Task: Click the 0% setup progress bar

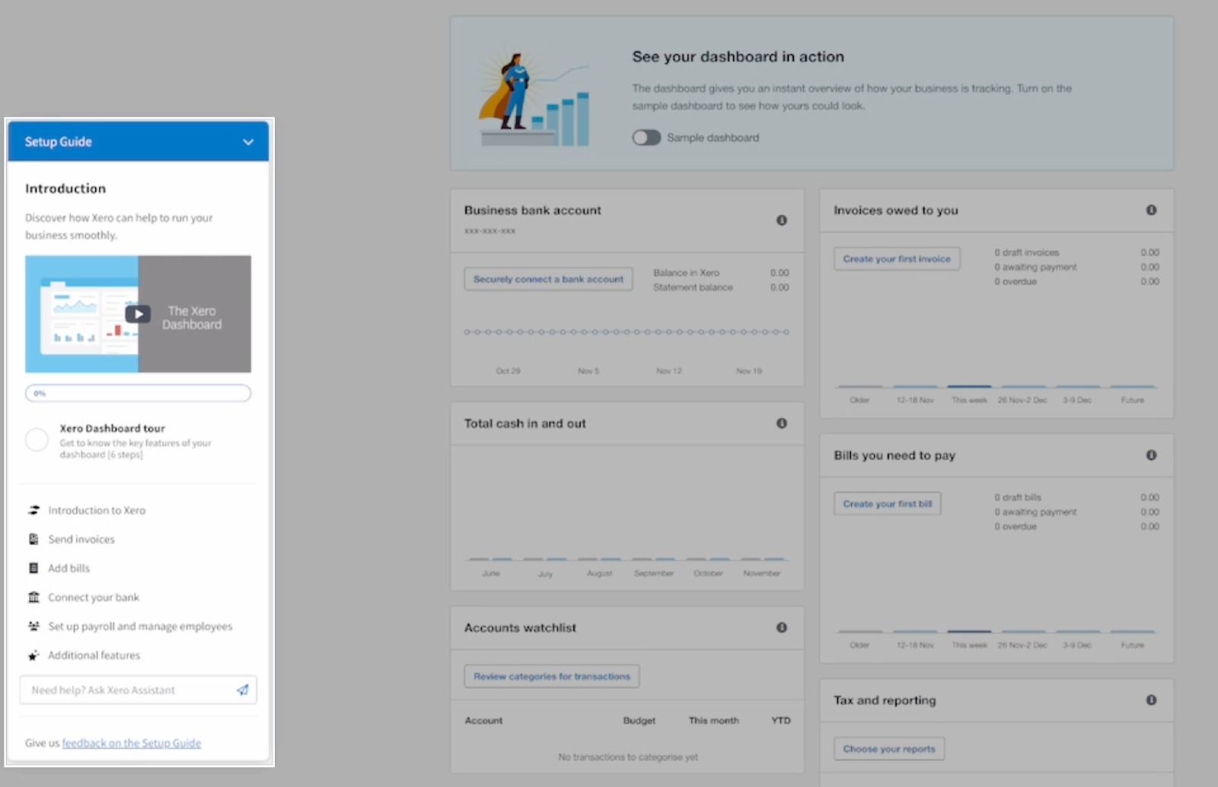Action: click(138, 393)
